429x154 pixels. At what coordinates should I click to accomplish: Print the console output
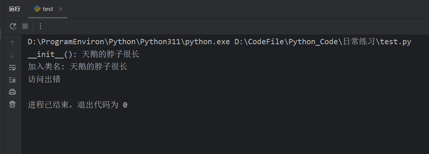coord(12,92)
